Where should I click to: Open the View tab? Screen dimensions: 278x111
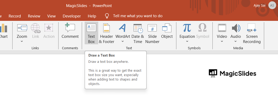point(51,16)
